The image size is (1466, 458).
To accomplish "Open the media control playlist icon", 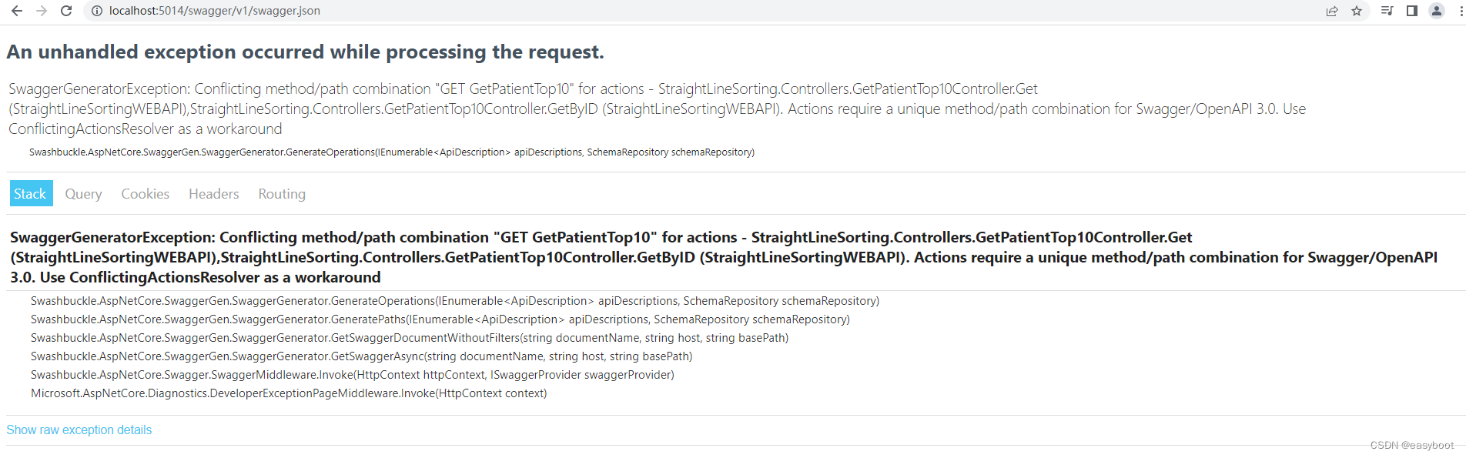I will tap(1387, 11).
